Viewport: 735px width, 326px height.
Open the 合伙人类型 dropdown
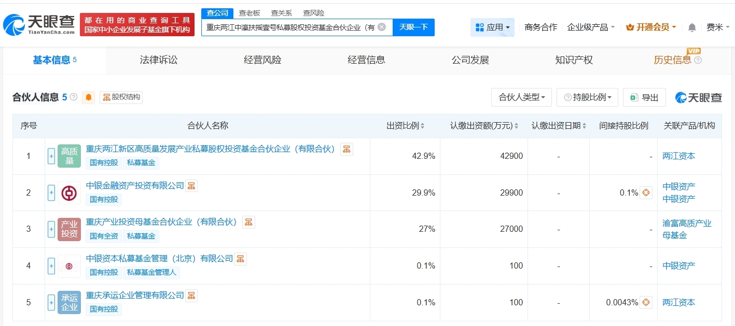(521, 97)
